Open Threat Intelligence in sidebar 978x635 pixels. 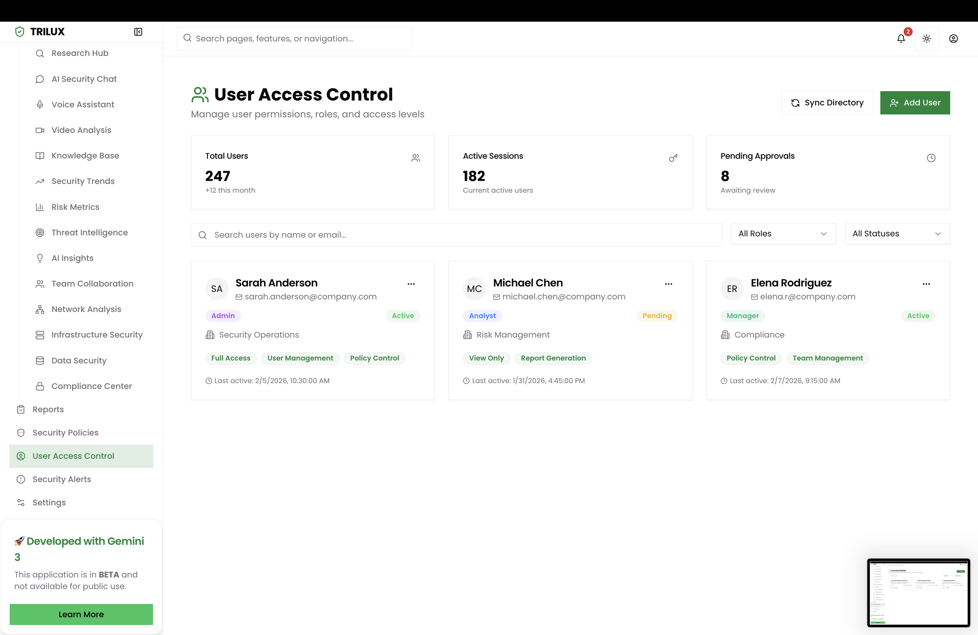(89, 232)
